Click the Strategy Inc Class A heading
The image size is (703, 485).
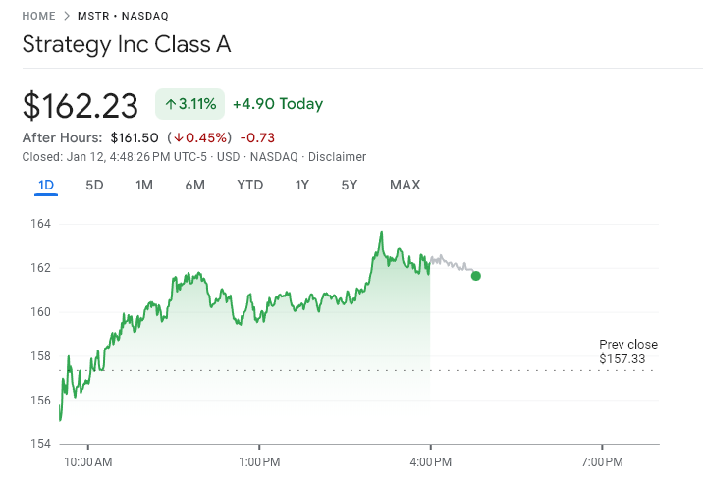(127, 45)
